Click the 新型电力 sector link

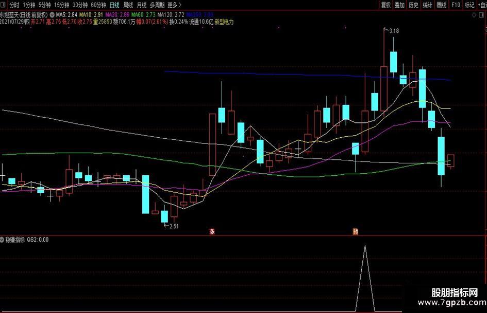(224, 22)
